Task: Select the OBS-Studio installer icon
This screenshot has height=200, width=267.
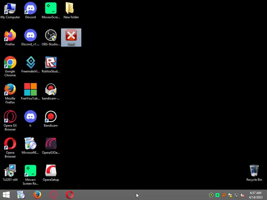Action: click(51, 37)
